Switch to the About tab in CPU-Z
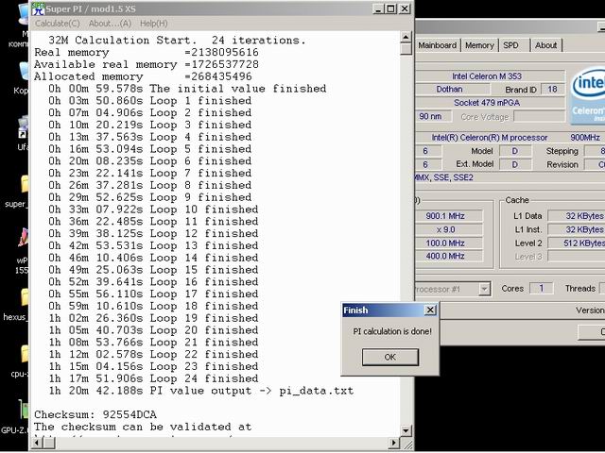The width and height of the screenshot is (605, 453). pyautogui.click(x=546, y=45)
